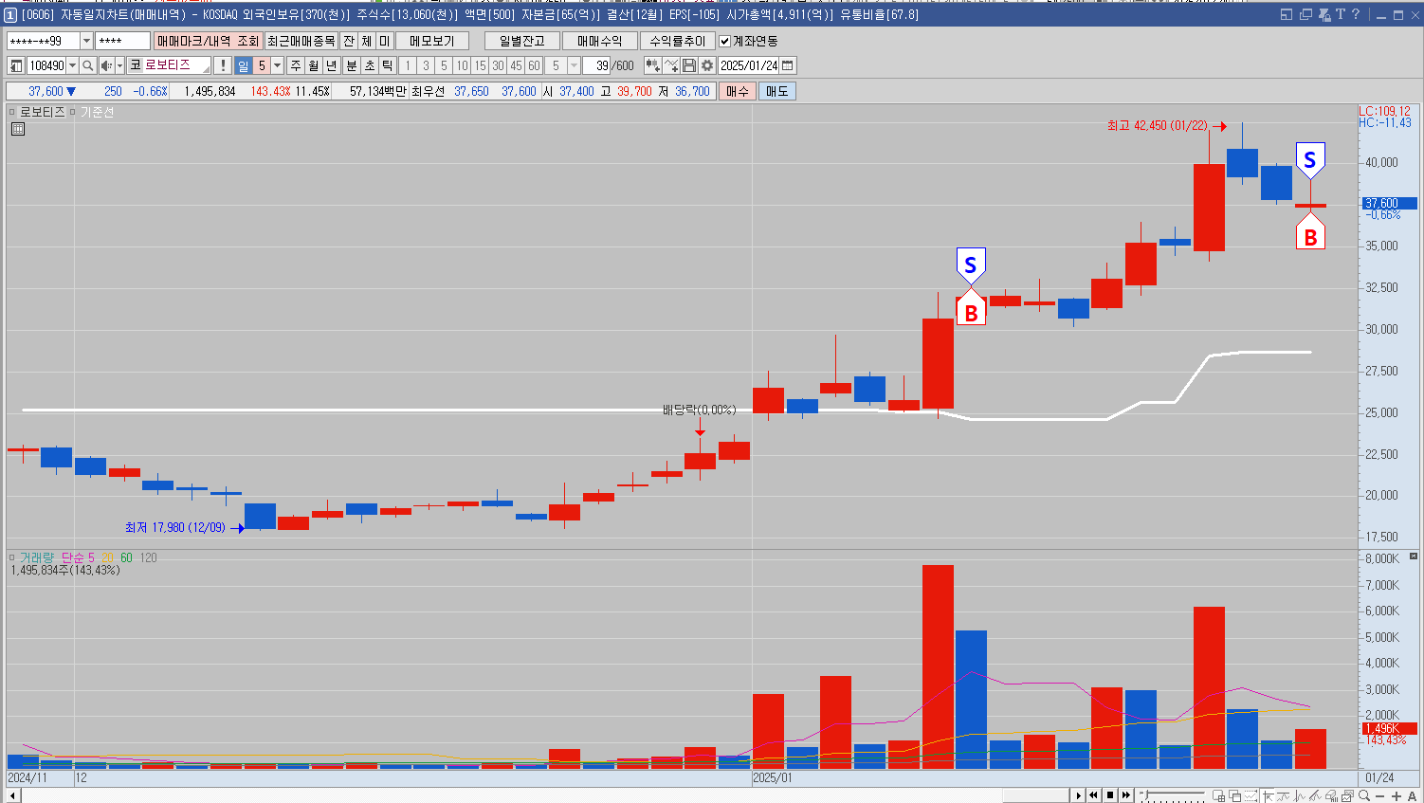
Task: Click the play button in the bottom playback bar
Action: point(1078,795)
